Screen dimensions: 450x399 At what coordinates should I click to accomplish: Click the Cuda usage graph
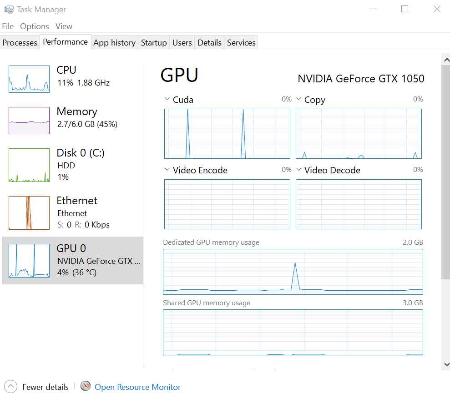pos(228,134)
